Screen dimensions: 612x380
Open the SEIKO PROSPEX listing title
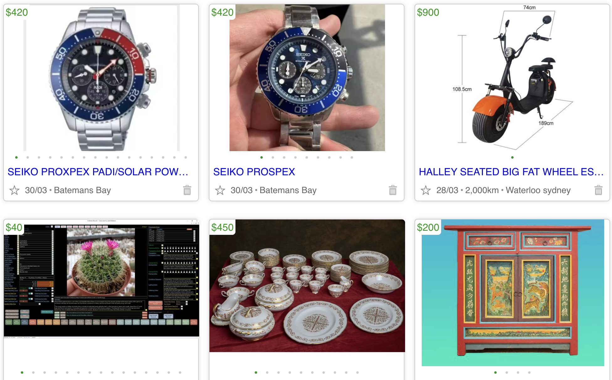[x=254, y=172]
